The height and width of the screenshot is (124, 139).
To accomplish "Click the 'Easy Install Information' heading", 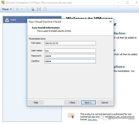I will (x=46, y=28).
